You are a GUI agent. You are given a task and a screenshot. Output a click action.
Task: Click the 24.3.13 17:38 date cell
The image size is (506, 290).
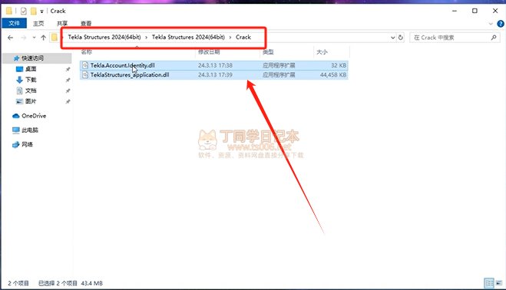(x=215, y=65)
